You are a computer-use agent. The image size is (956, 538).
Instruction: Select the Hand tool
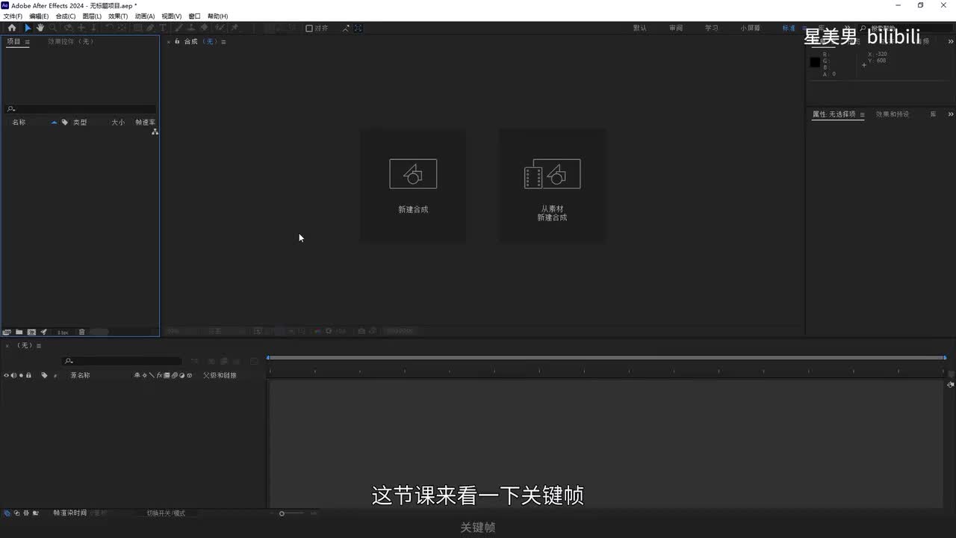tap(40, 28)
